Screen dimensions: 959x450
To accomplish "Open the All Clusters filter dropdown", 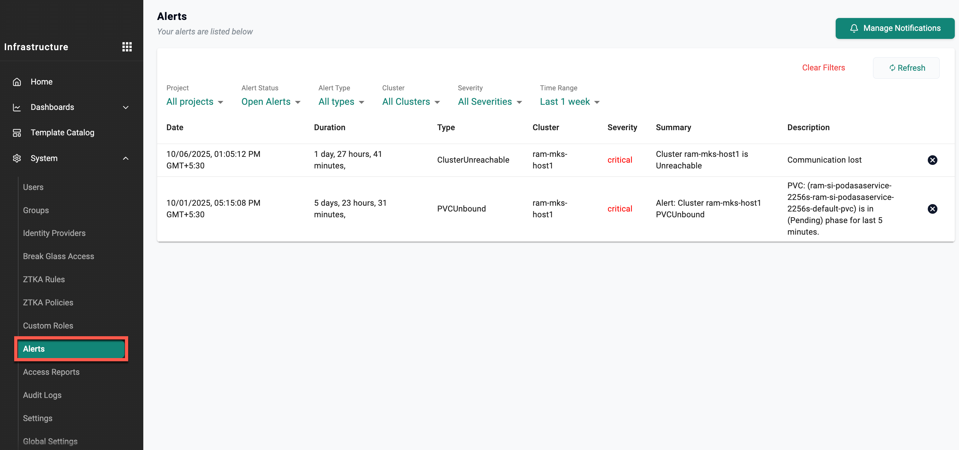I will click(411, 102).
